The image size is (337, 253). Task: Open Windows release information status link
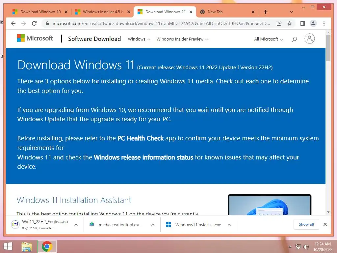143,157
